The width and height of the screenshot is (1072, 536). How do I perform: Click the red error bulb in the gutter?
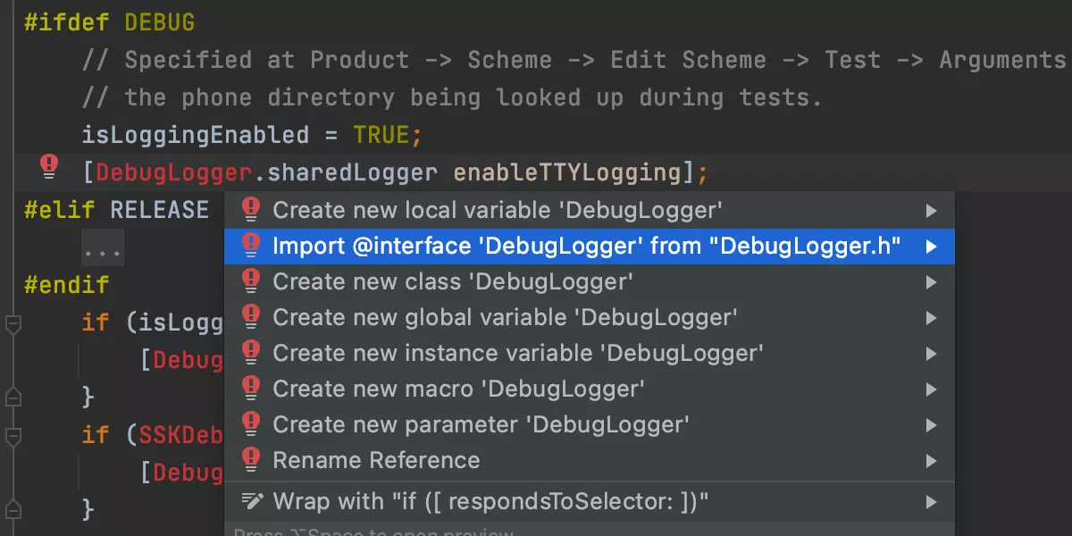pos(49,165)
